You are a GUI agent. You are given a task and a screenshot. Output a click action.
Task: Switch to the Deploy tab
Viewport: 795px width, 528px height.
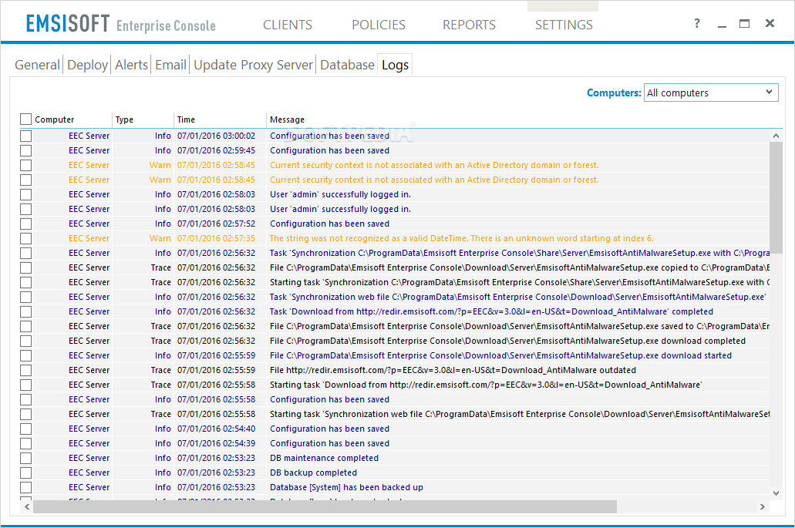pyautogui.click(x=87, y=65)
